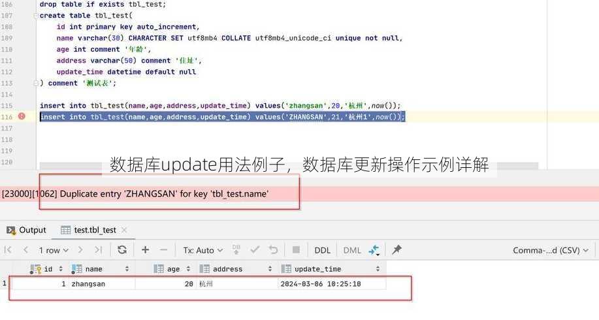Screen dimensions: 599x320
Task: Click the submit DB changes icon
Action: click(236, 250)
